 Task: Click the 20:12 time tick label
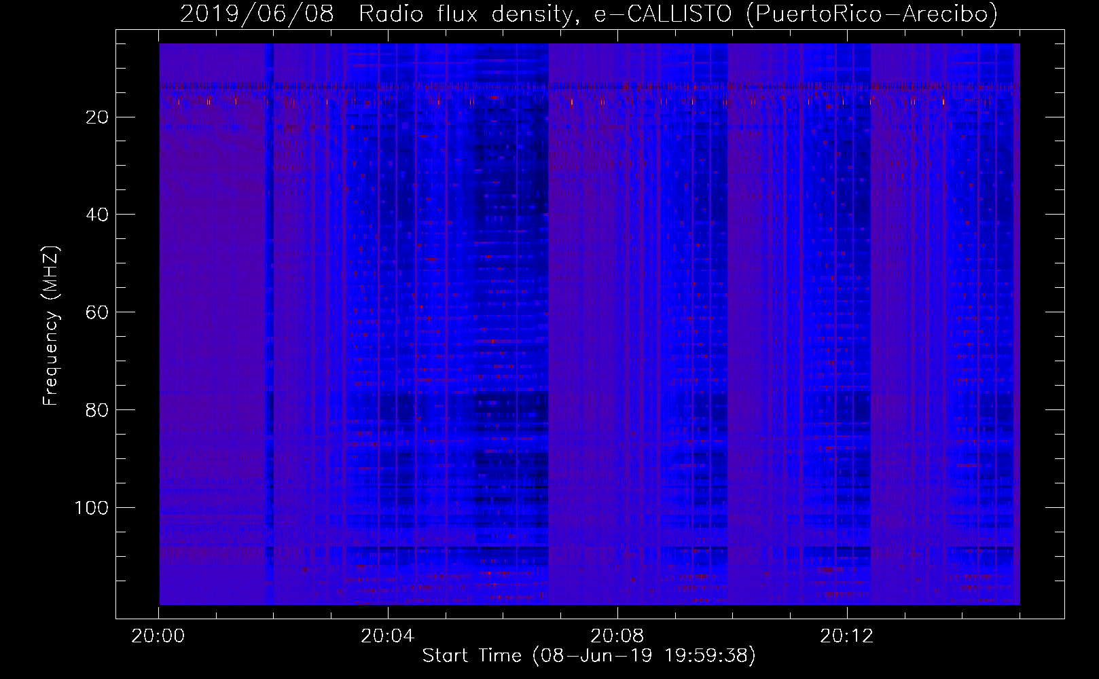(846, 636)
